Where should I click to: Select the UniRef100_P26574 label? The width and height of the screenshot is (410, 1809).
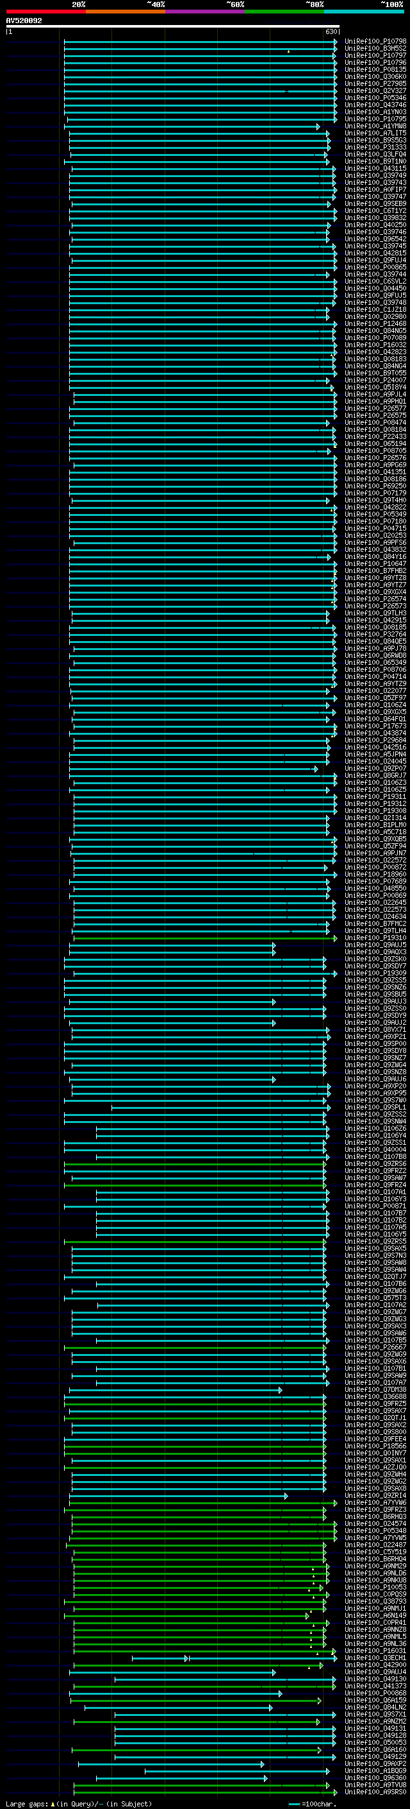tap(375, 599)
